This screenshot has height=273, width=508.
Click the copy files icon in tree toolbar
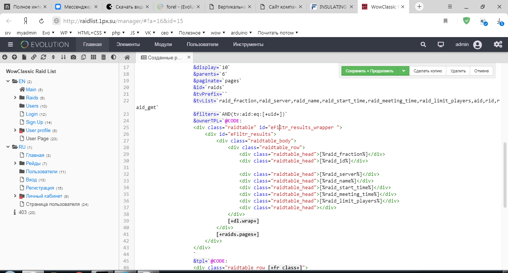coord(83,57)
